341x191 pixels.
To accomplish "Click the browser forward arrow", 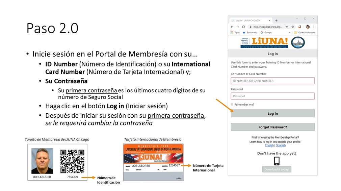I will [x=237, y=27].
